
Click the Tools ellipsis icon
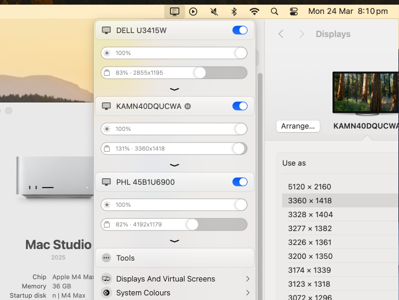[106, 258]
